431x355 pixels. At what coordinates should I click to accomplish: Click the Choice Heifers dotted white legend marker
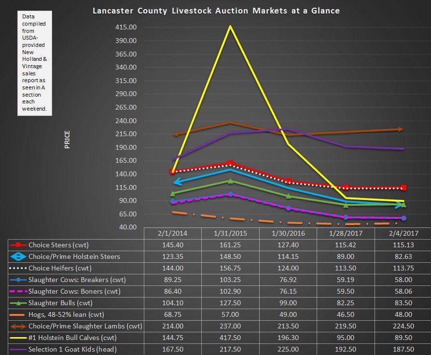pos(18,268)
